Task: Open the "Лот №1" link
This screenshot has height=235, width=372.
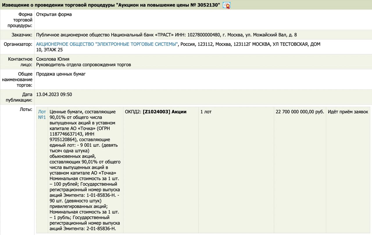Action: click(x=42, y=114)
